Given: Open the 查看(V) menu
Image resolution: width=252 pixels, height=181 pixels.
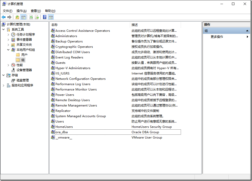Looking at the screenshot, I should point(36,11).
